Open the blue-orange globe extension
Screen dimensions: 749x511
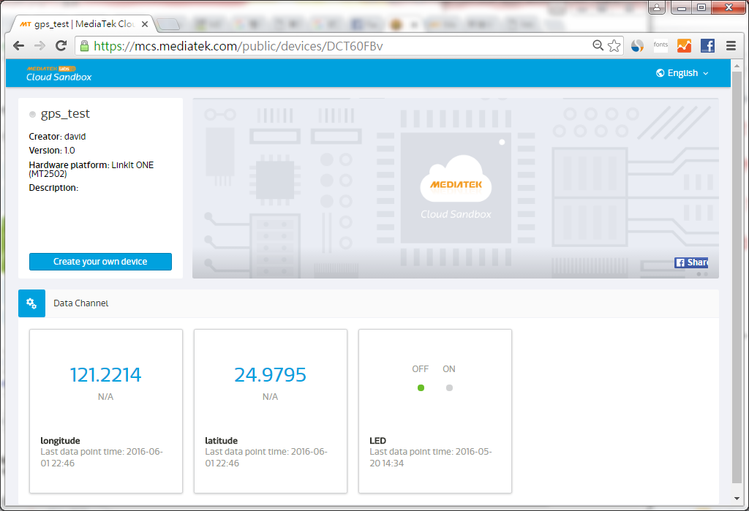click(637, 46)
